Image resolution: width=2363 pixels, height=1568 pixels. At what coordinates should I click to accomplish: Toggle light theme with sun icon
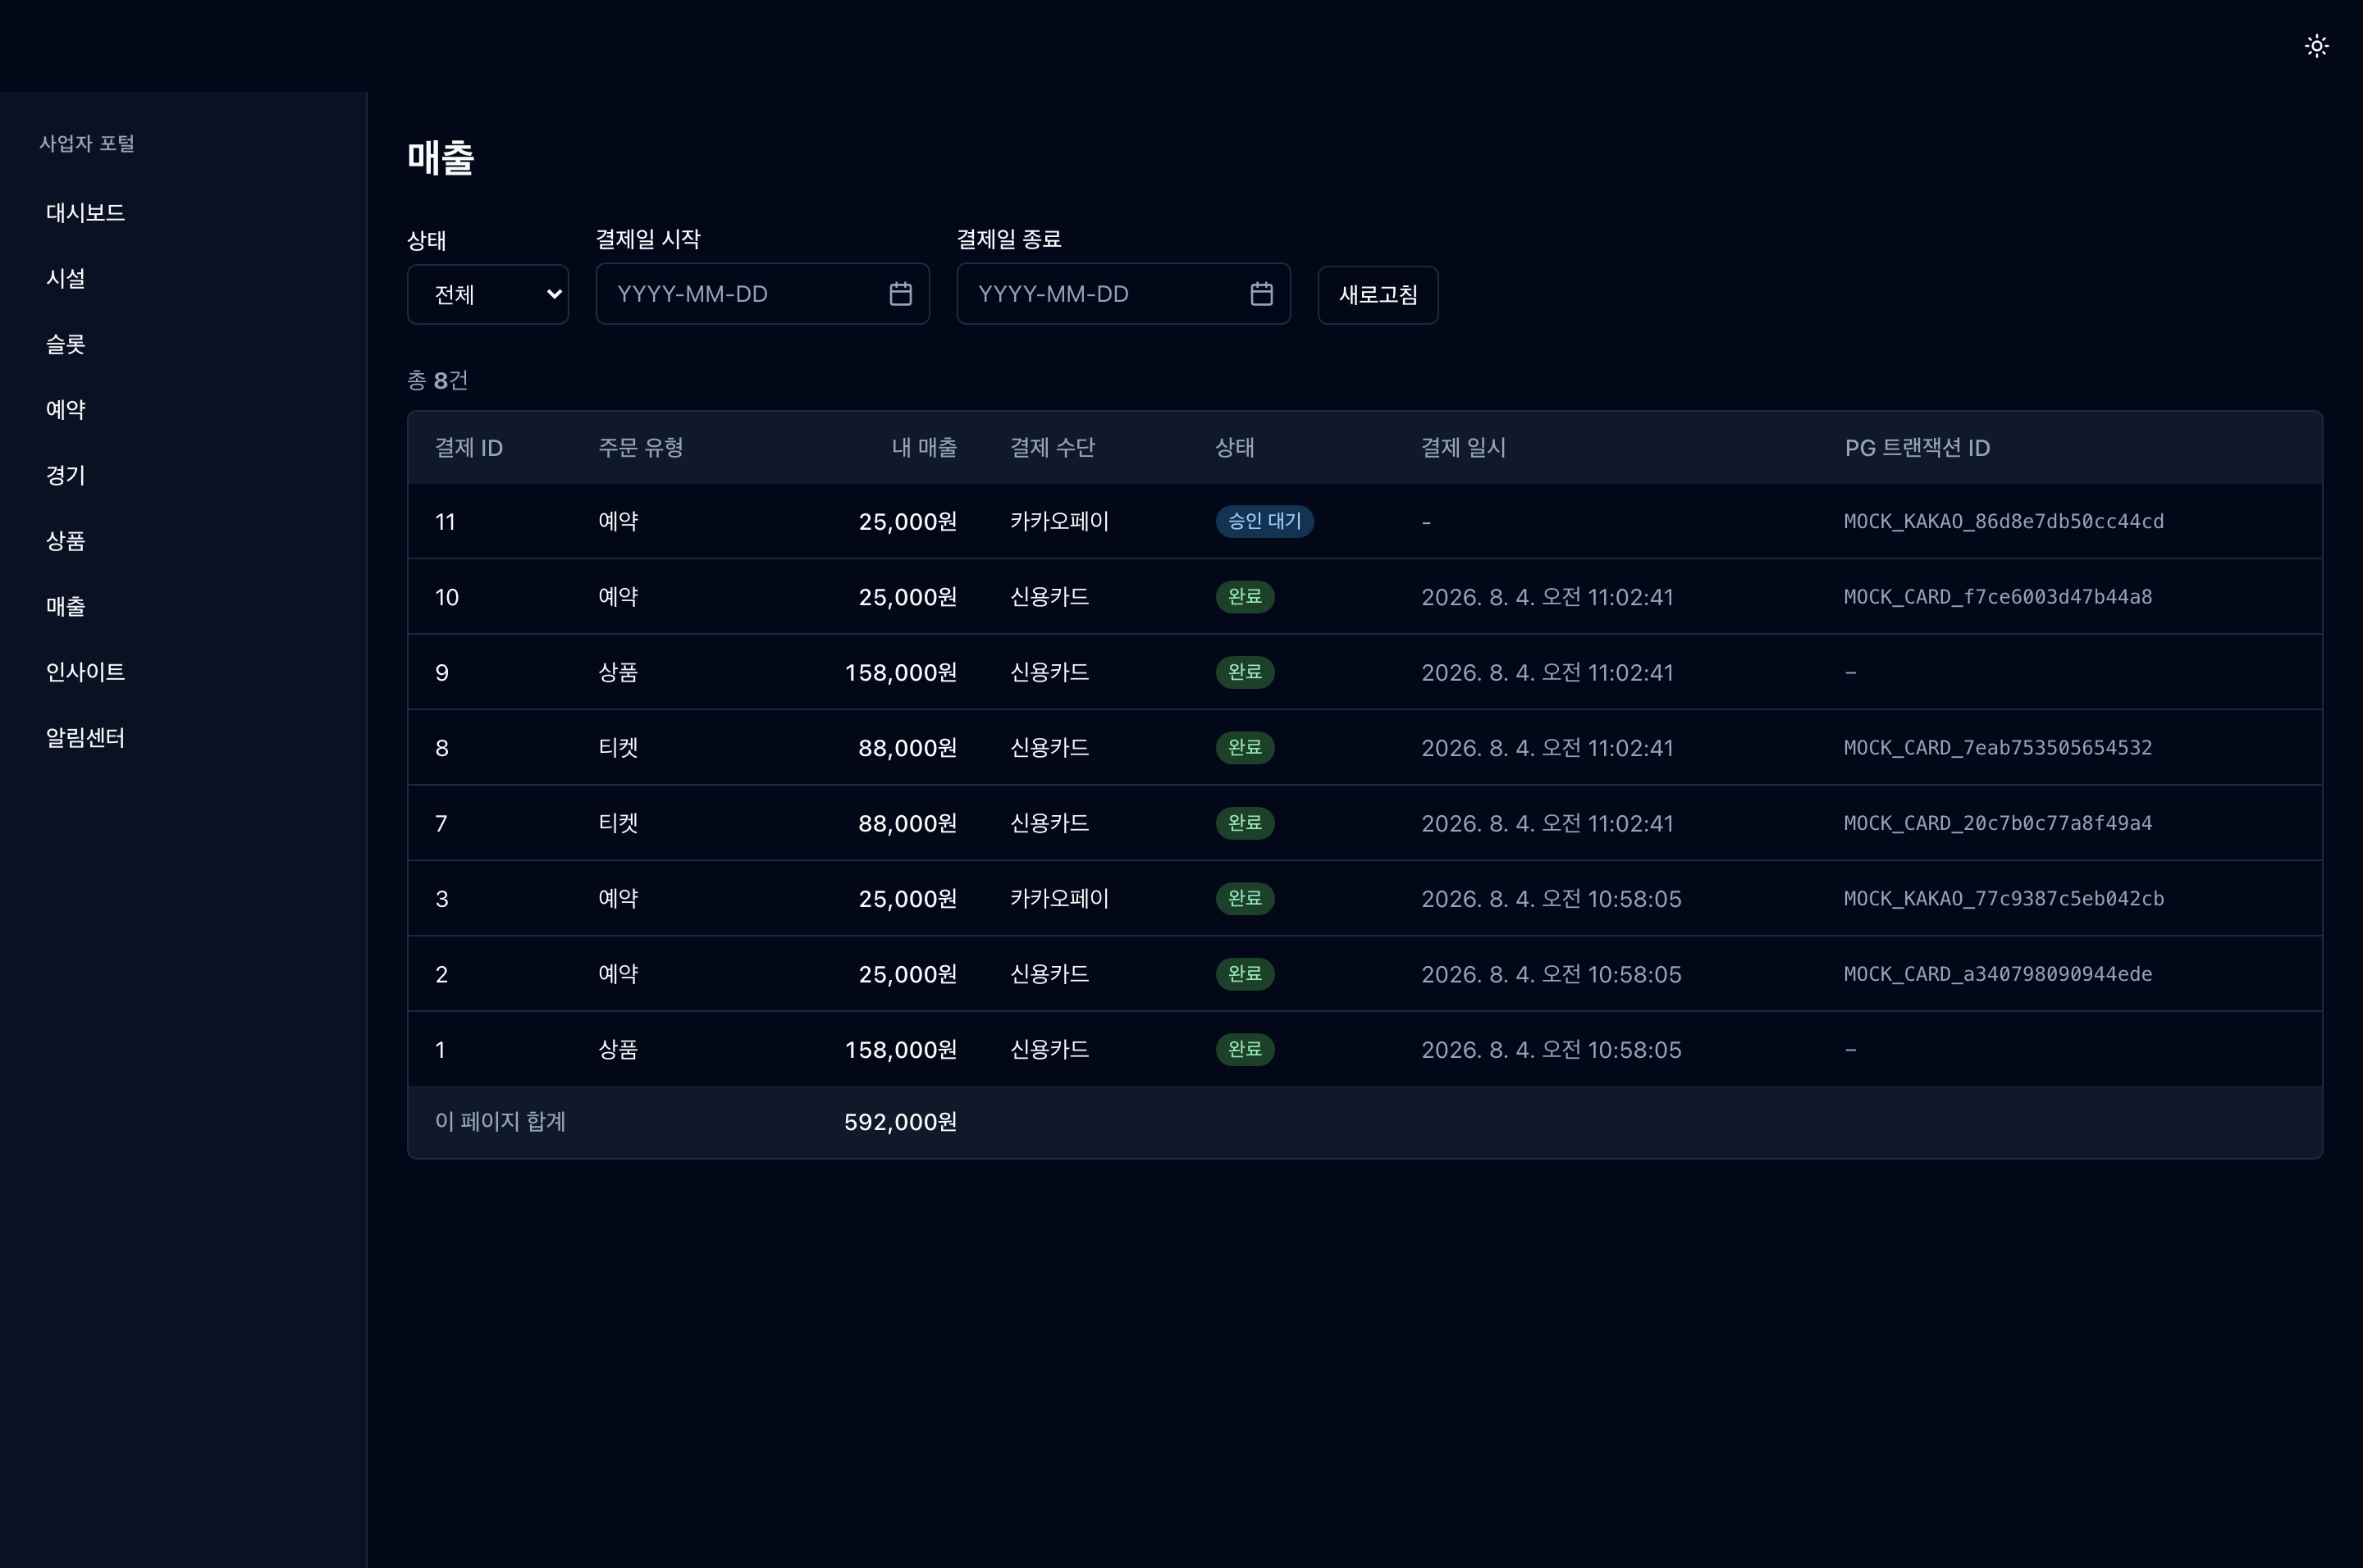(x=2316, y=46)
